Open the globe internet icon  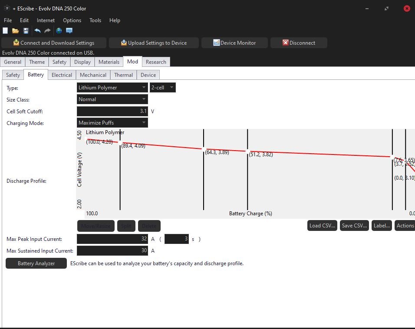[x=59, y=31]
